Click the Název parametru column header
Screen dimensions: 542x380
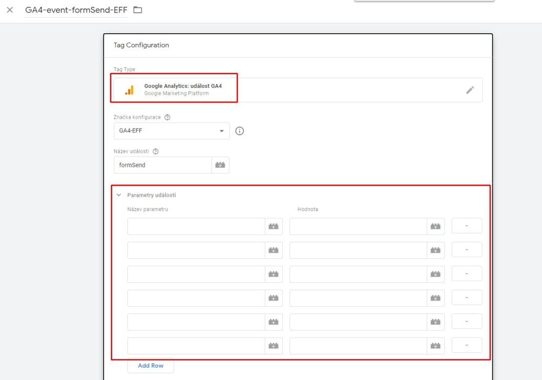coord(147,209)
